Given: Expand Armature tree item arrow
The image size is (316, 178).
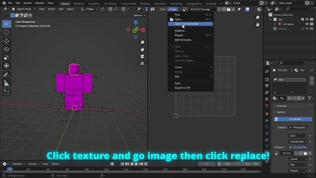Looking at the screenshot, I should pyautogui.click(x=275, y=24).
